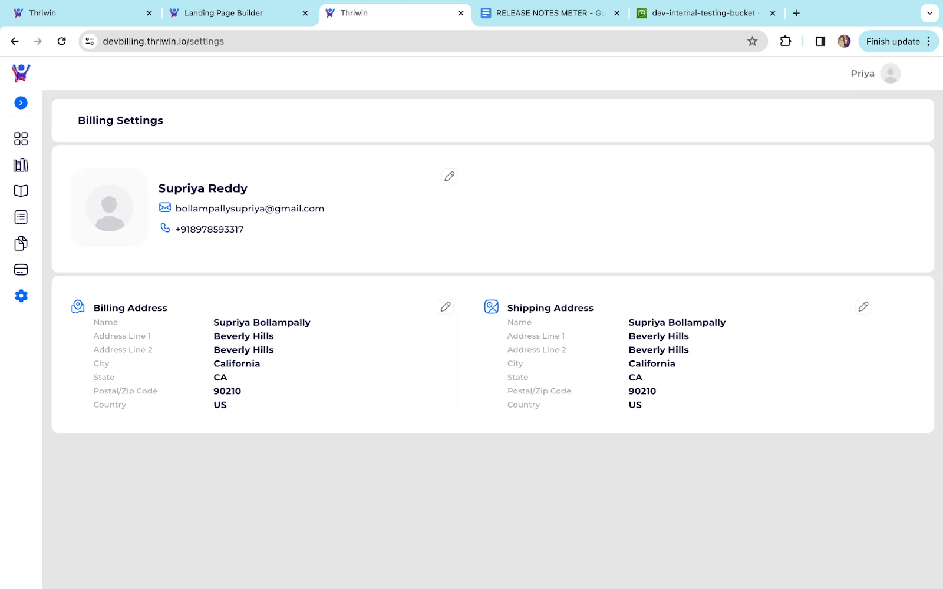
Task: Click the email envelope icon
Action: [165, 207]
